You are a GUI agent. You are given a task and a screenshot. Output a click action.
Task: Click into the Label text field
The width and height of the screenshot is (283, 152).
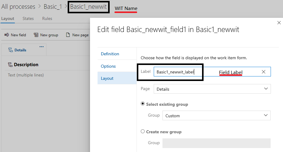(x=205, y=72)
